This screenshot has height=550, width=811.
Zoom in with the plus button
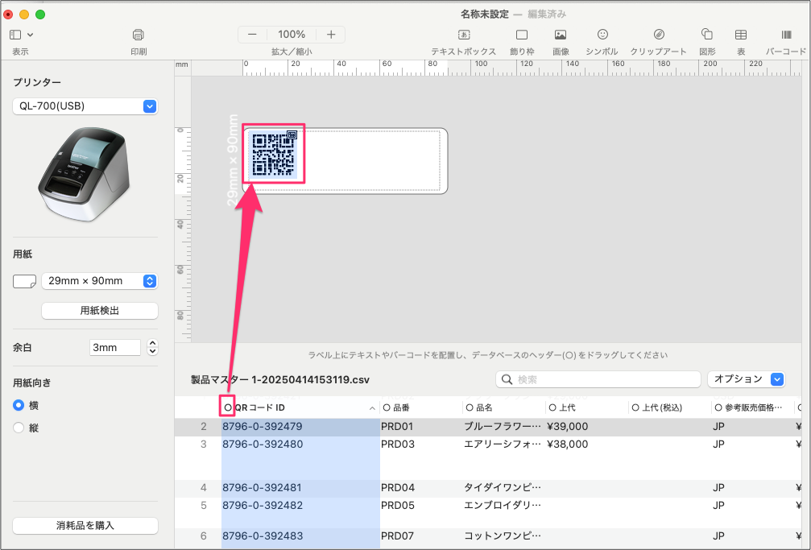click(331, 35)
